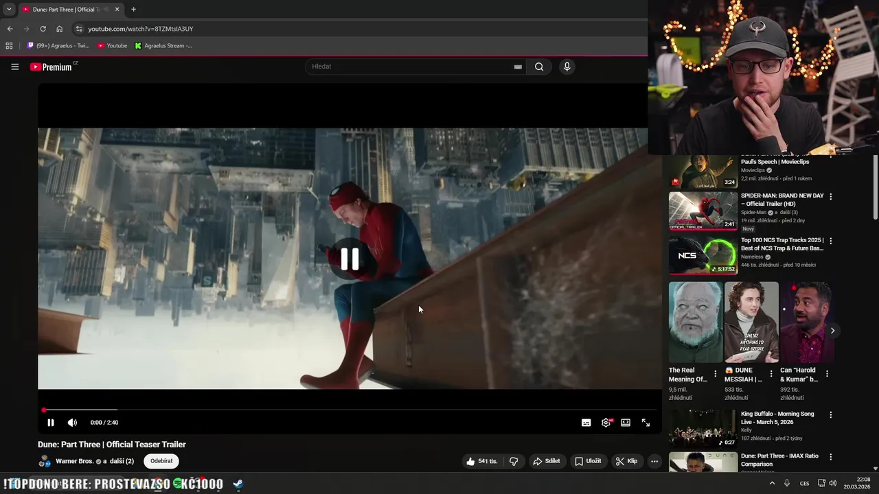
Task: Open menu for Harold & Kumar short
Action: click(827, 374)
